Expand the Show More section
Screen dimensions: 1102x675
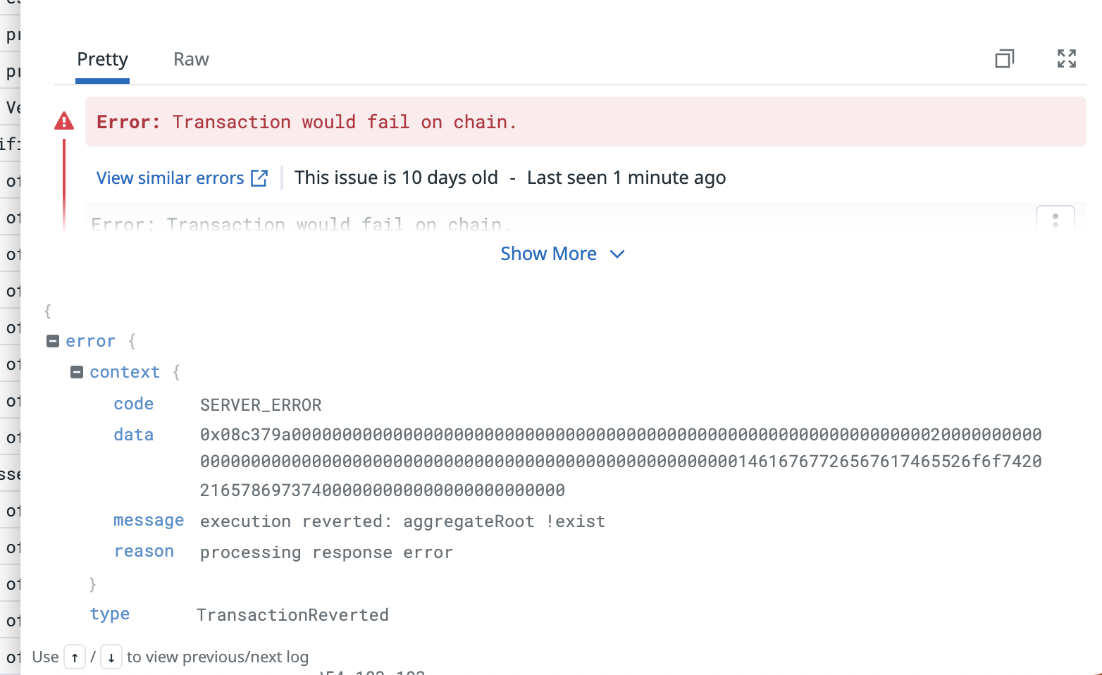click(x=562, y=254)
